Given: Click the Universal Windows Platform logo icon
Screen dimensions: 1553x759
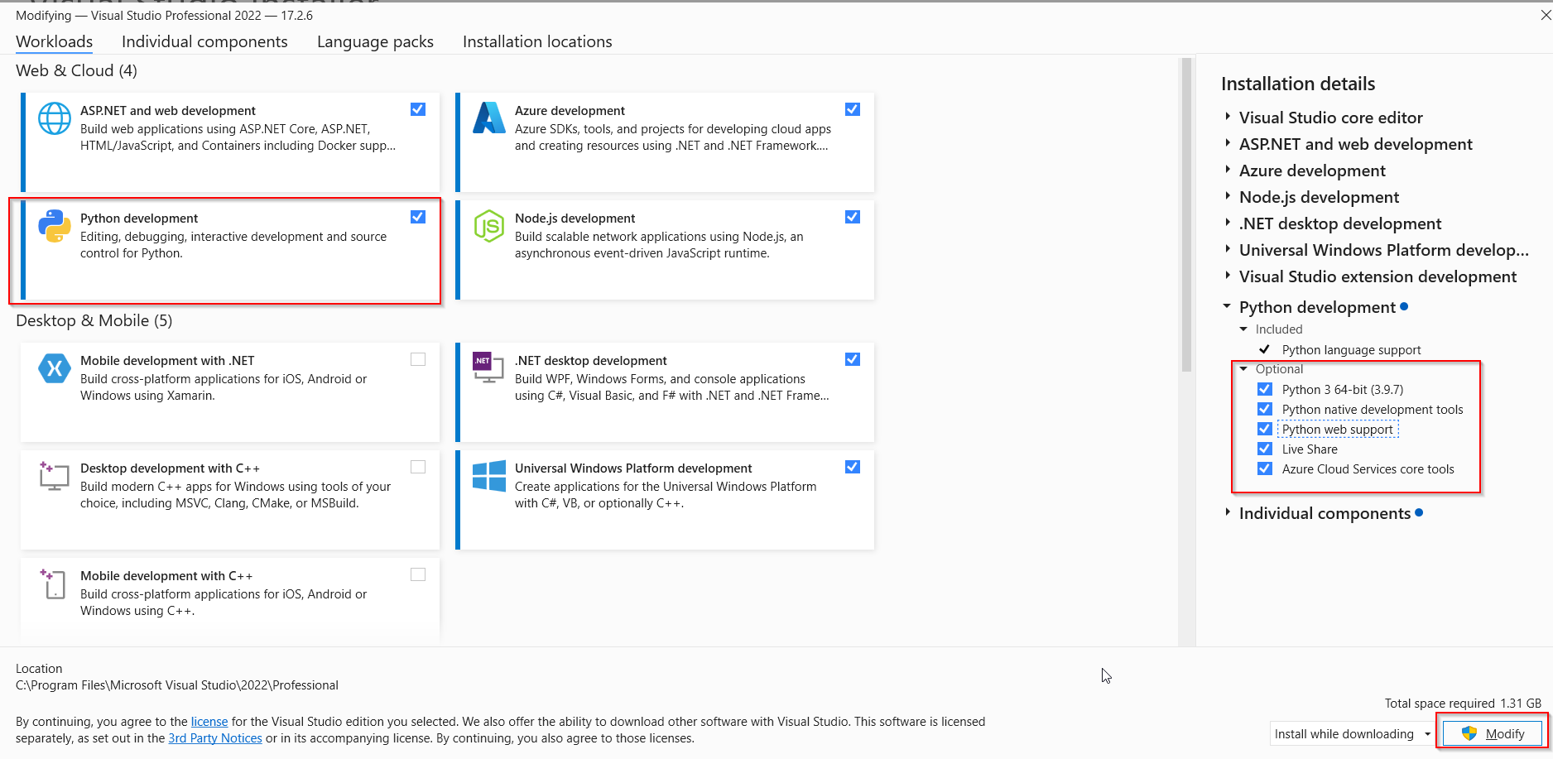Looking at the screenshot, I should pyautogui.click(x=489, y=476).
